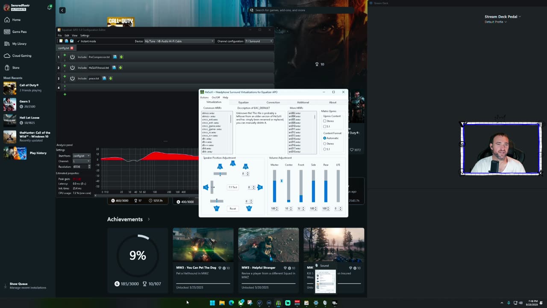Screen dimensions: 547x308
Task: Click the FR front-right speaker icon
Action: (245, 166)
